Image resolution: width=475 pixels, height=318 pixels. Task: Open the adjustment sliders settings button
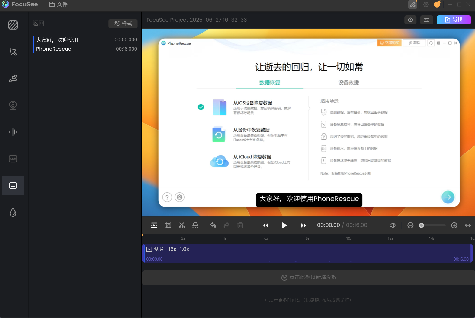coord(427,20)
